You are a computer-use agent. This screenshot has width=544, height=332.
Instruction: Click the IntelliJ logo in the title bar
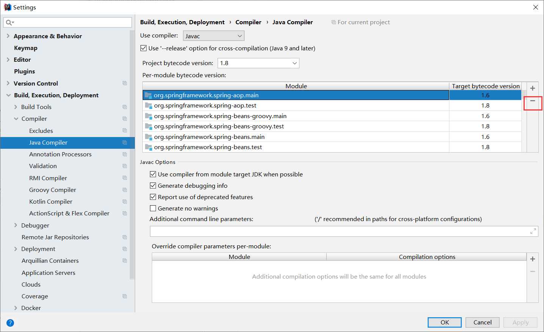(7, 7)
